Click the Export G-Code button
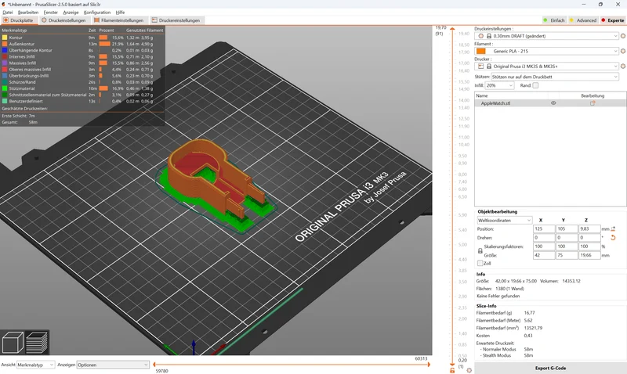 coord(550,368)
